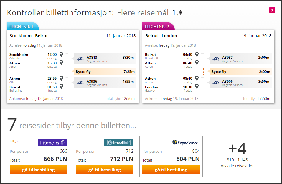Viewport: 282px width, 184px height.
Task: Go to booking at Travellink for 712 PLN
Action: 105,170
